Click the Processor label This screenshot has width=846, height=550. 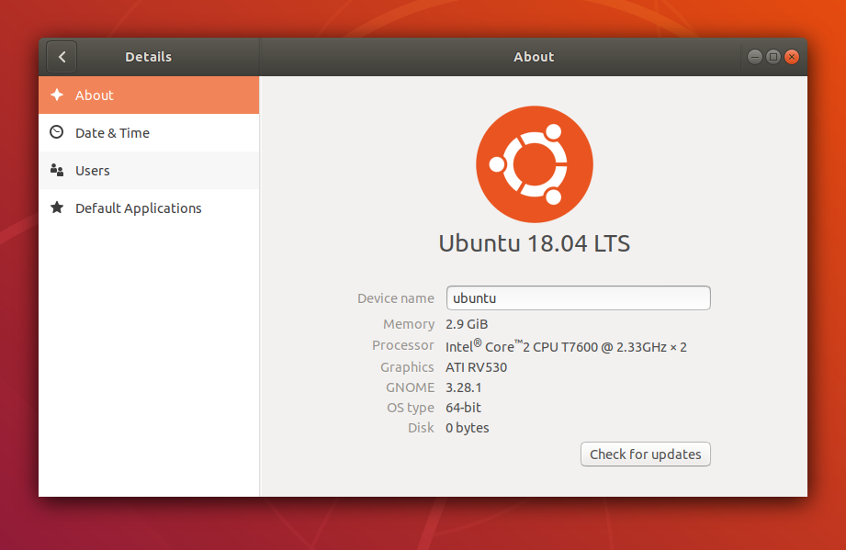[403, 345]
